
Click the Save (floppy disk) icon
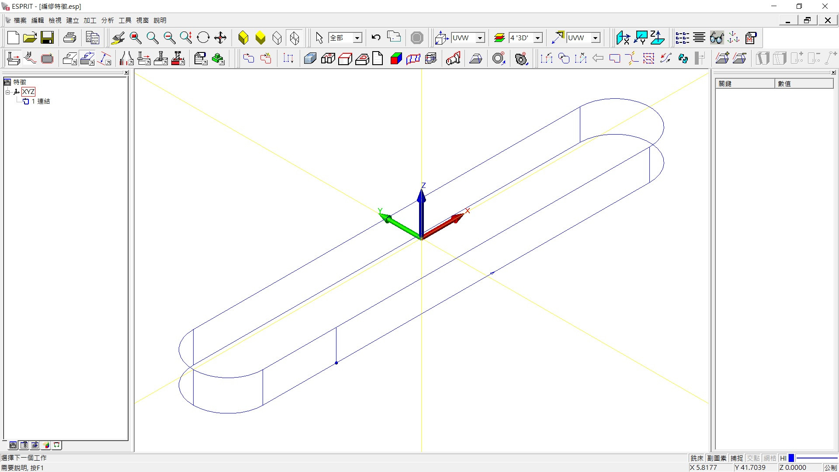click(x=47, y=38)
